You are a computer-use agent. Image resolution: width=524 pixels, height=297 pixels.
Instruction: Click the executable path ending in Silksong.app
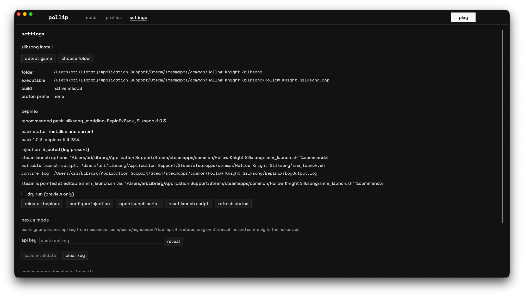click(191, 80)
